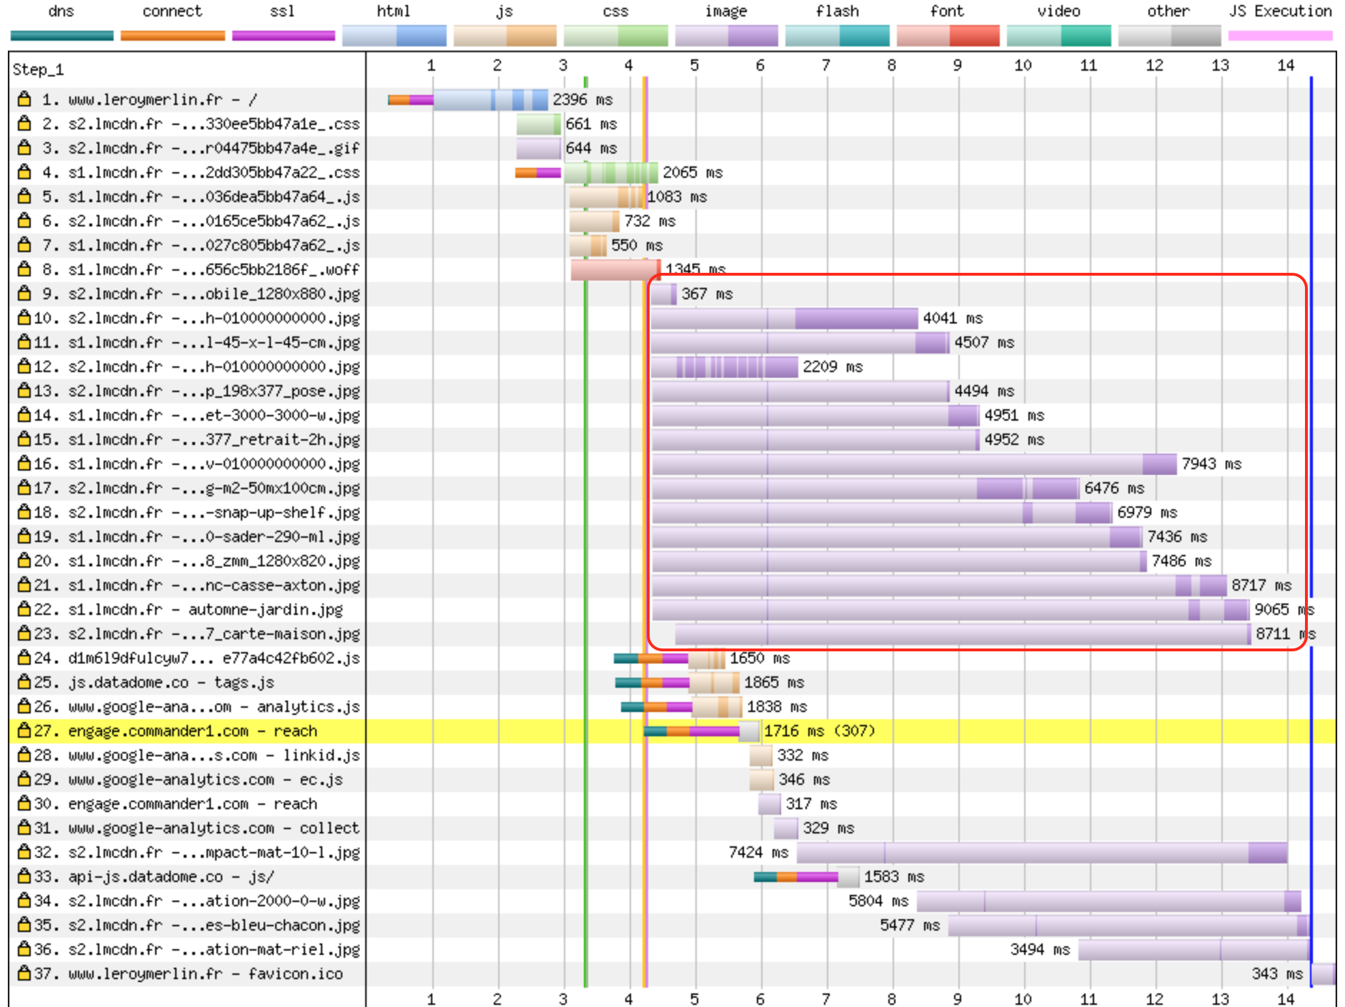Click the lock icon beside request 25 tags.js
The image size is (1345, 1007).
[x=24, y=682]
